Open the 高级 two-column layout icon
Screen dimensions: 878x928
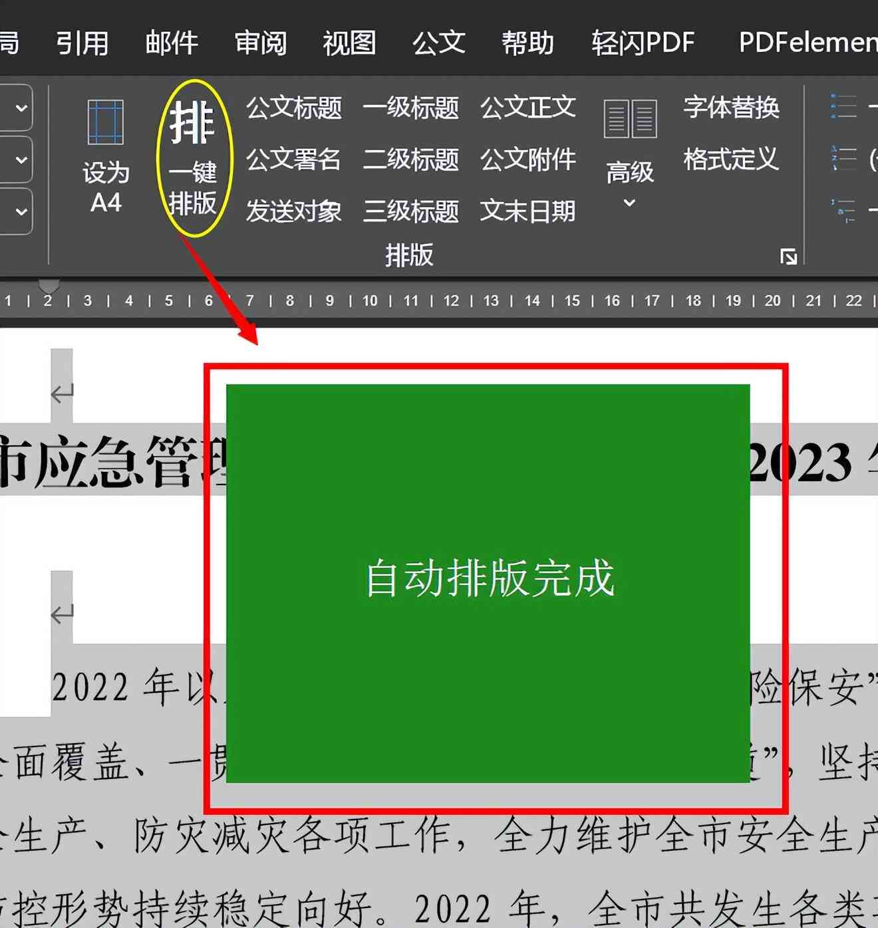pos(630,118)
